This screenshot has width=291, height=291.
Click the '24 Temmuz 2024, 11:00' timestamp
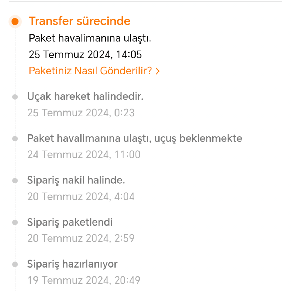coord(84,154)
